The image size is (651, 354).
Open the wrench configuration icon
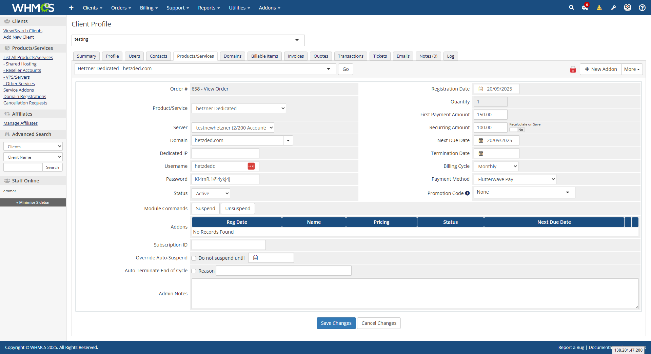pos(613,7)
